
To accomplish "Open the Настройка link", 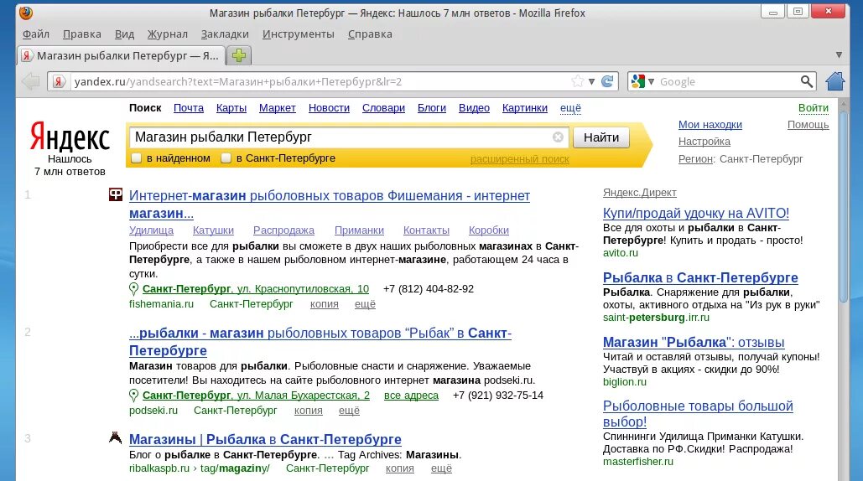I will [x=704, y=142].
